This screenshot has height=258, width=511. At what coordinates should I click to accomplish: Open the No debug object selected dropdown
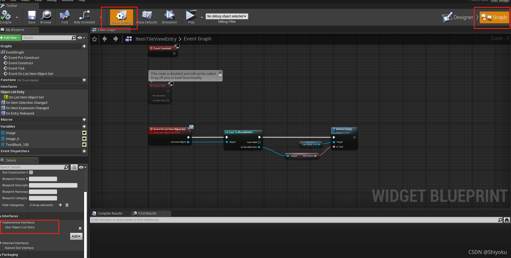(x=227, y=16)
